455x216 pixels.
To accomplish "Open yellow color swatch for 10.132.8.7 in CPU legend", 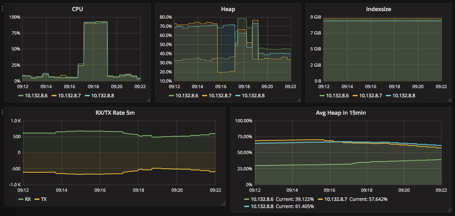I will pyautogui.click(x=54, y=96).
